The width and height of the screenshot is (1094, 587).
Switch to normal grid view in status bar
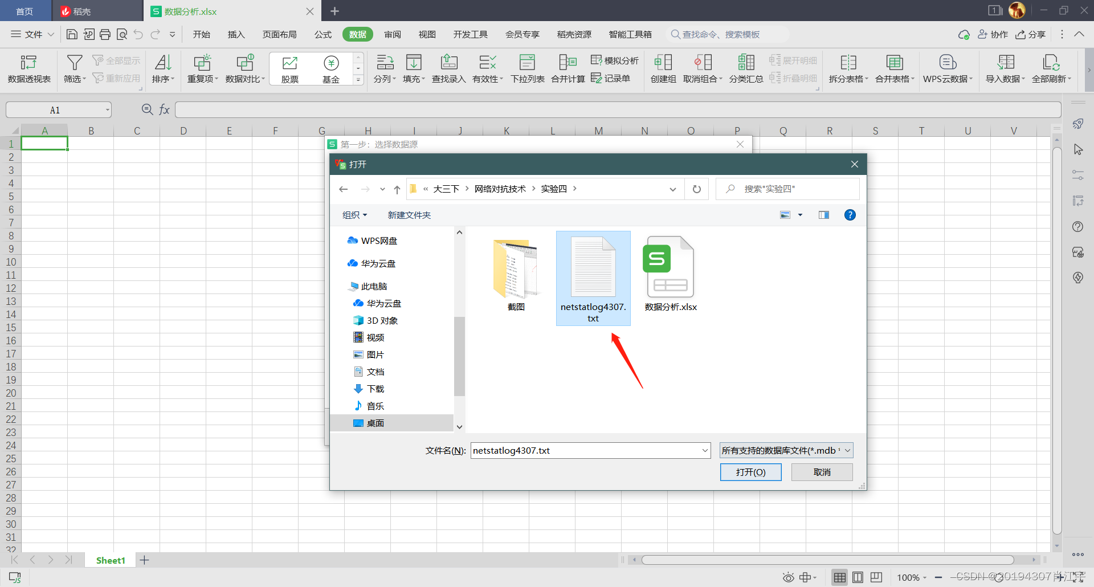[839, 577]
